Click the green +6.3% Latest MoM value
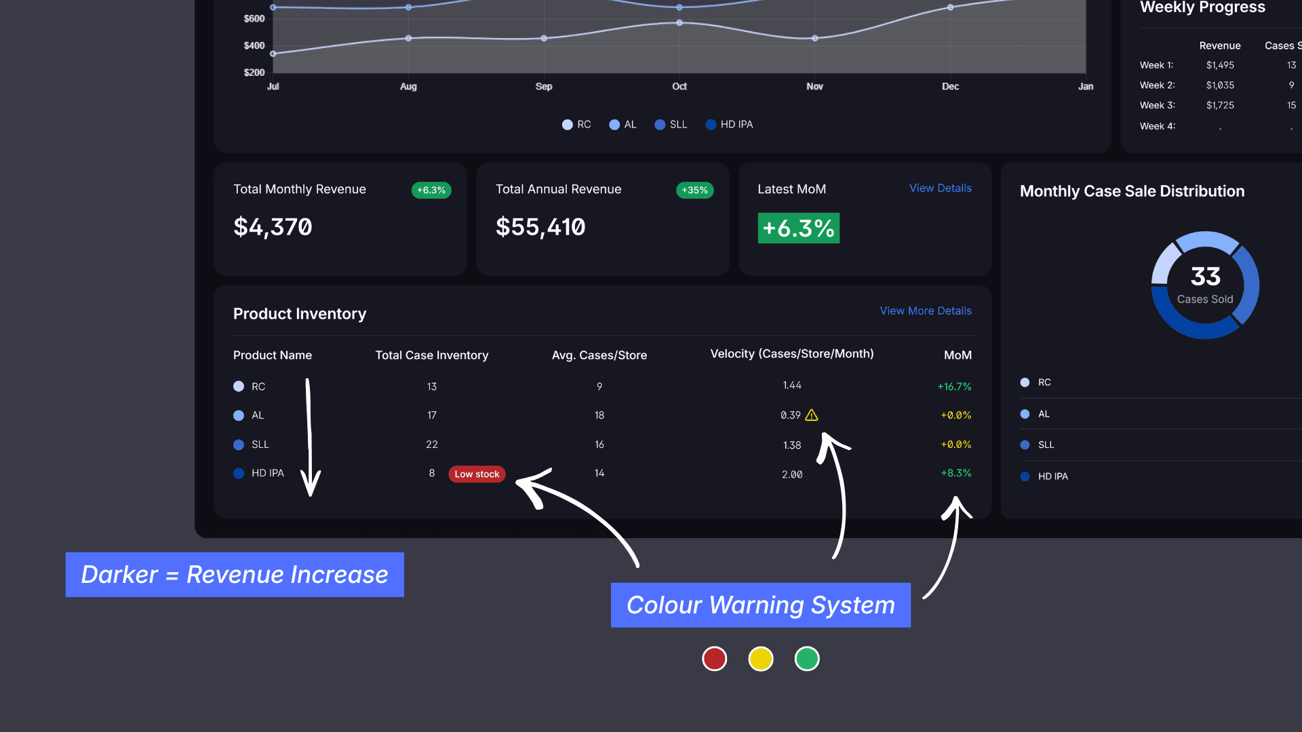 click(x=798, y=228)
